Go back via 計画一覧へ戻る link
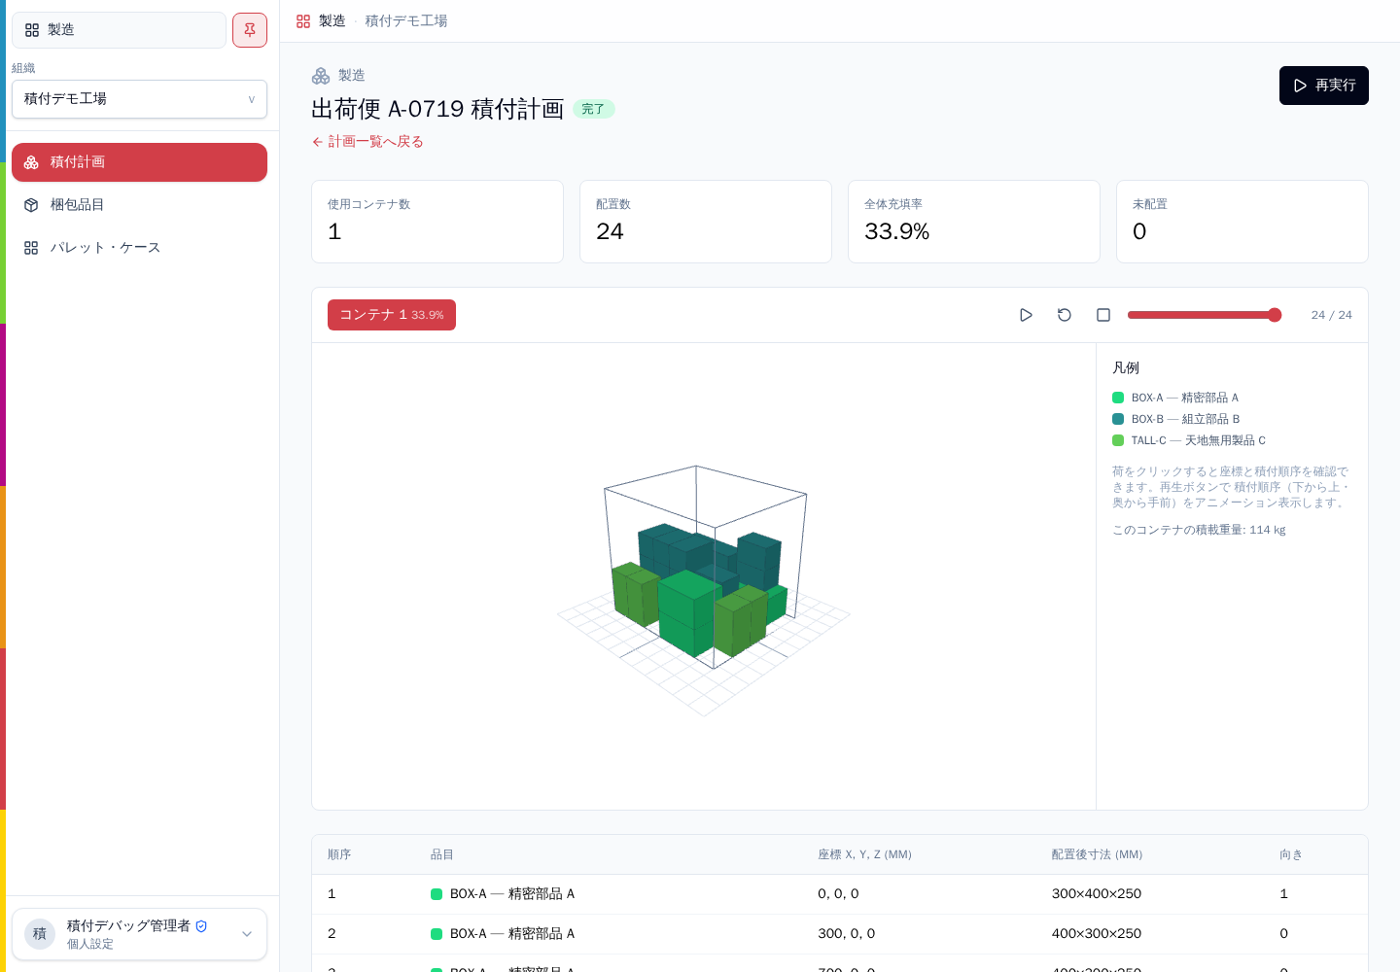 pos(367,142)
